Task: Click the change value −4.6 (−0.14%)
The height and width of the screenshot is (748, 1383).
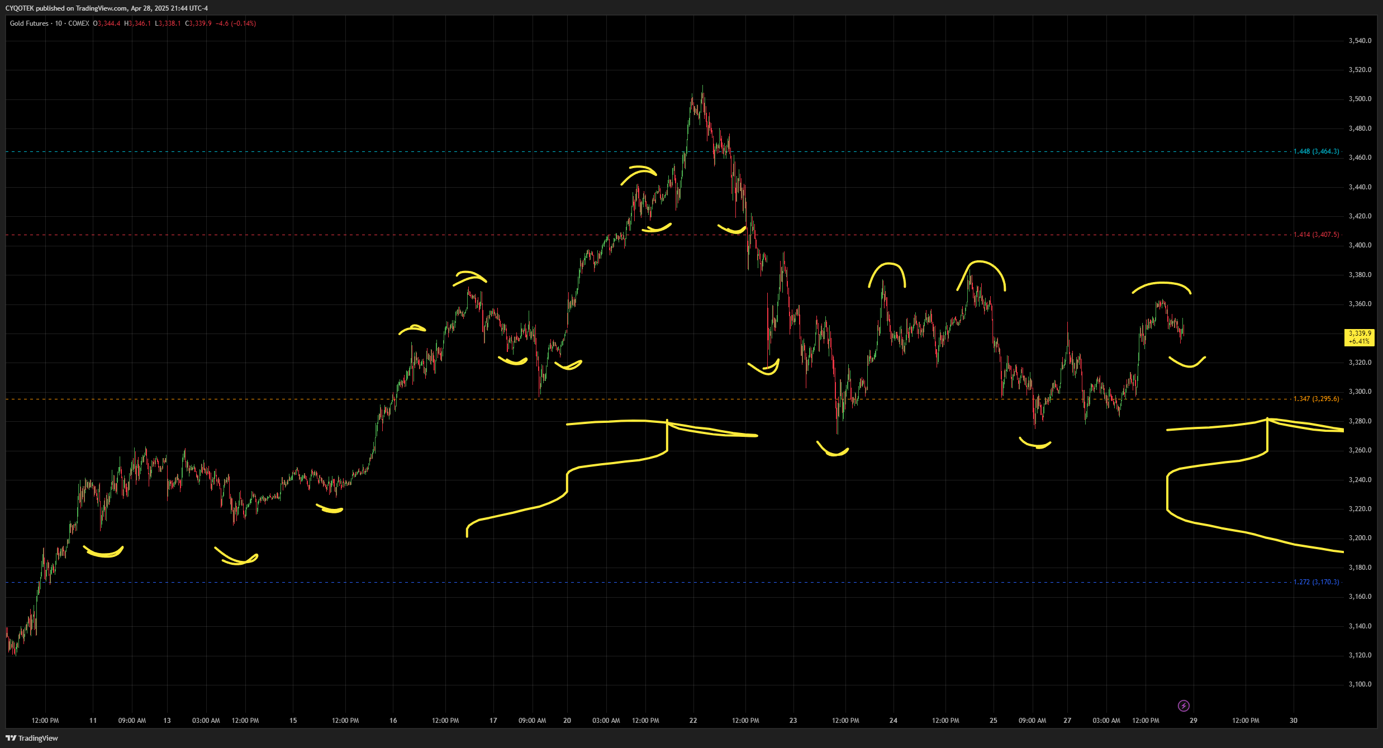Action: tap(236, 23)
